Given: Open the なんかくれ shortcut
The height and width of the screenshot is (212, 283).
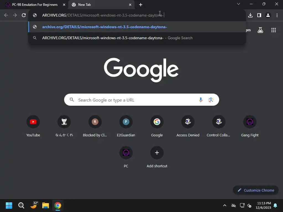Looking at the screenshot, I should (64, 126).
